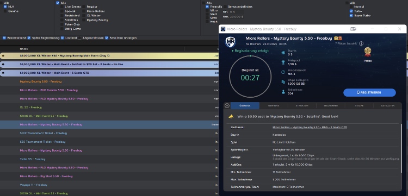408x196 pixels.
Task: Open the Teilnehmer tab
Action: click(x=330, y=106)
